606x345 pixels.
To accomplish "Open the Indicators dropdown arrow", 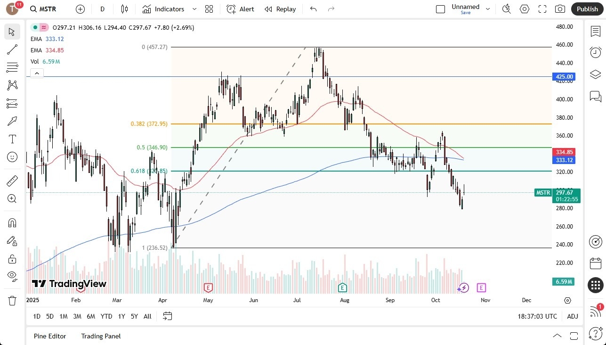I will [x=194, y=8].
